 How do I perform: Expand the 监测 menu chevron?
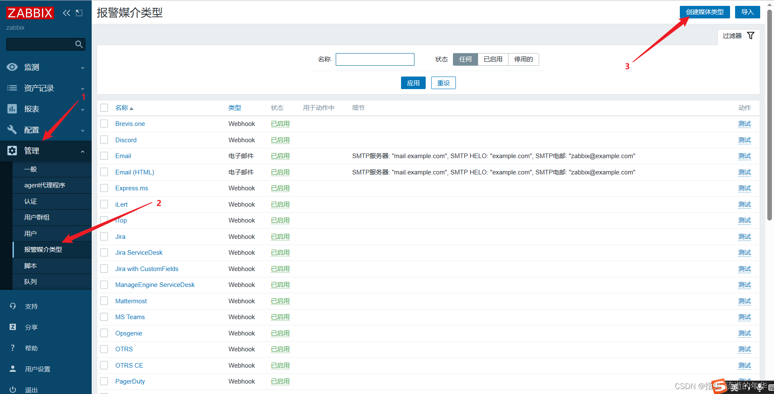[x=82, y=68]
